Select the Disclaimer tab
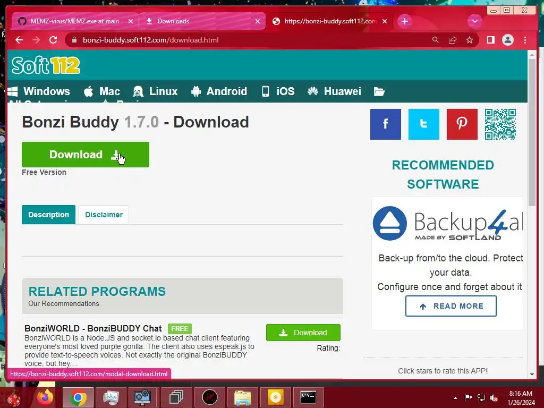The image size is (544, 408). pyautogui.click(x=104, y=215)
